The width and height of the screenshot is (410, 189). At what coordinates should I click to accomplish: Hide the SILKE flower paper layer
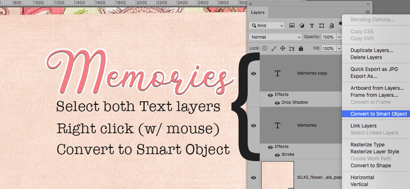pos(253,178)
